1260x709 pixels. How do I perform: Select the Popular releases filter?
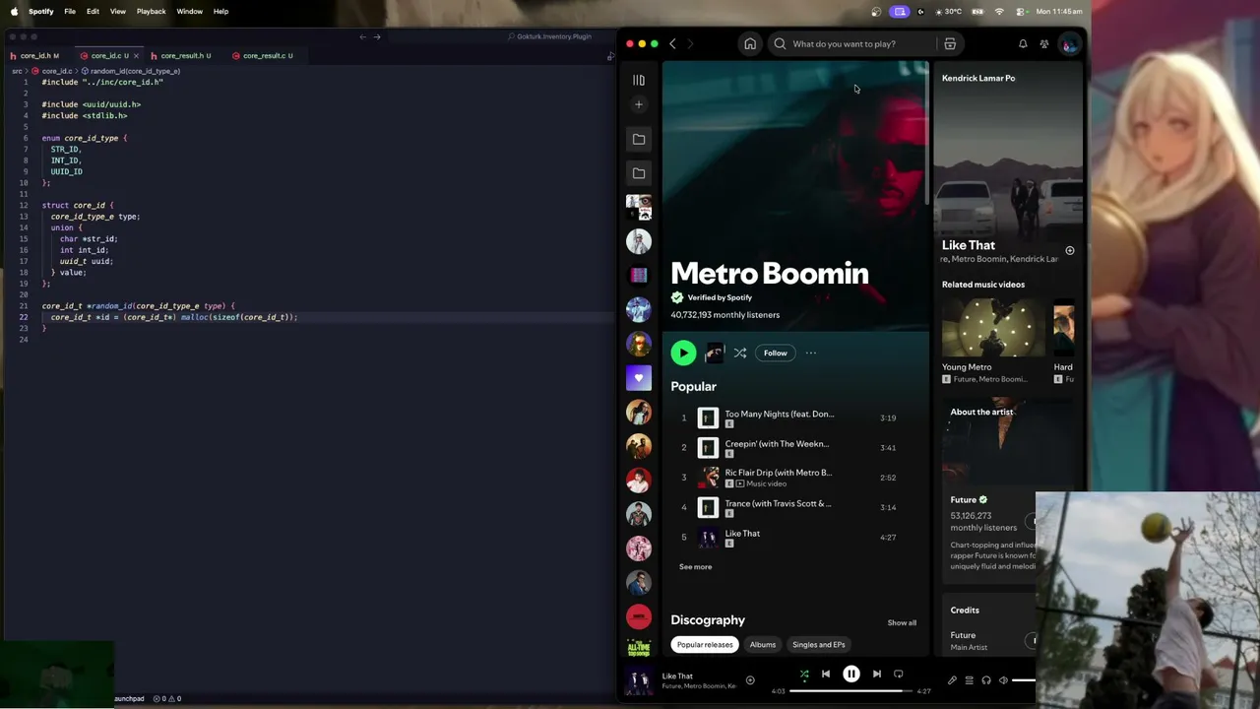coord(705,645)
